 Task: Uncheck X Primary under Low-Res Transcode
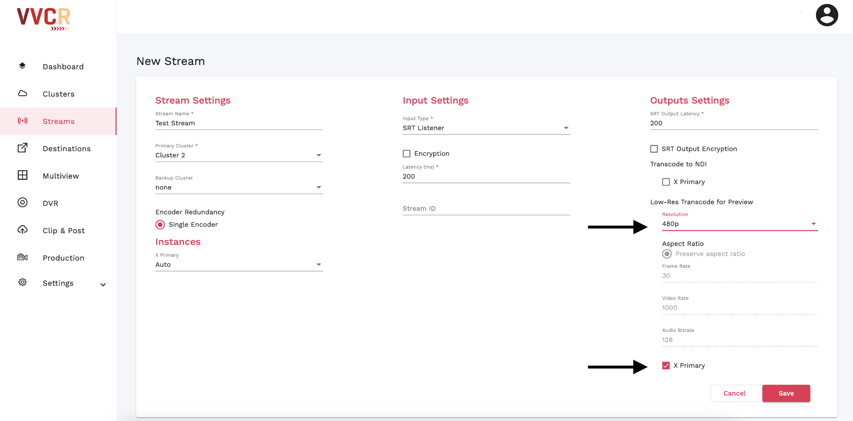[666, 366]
